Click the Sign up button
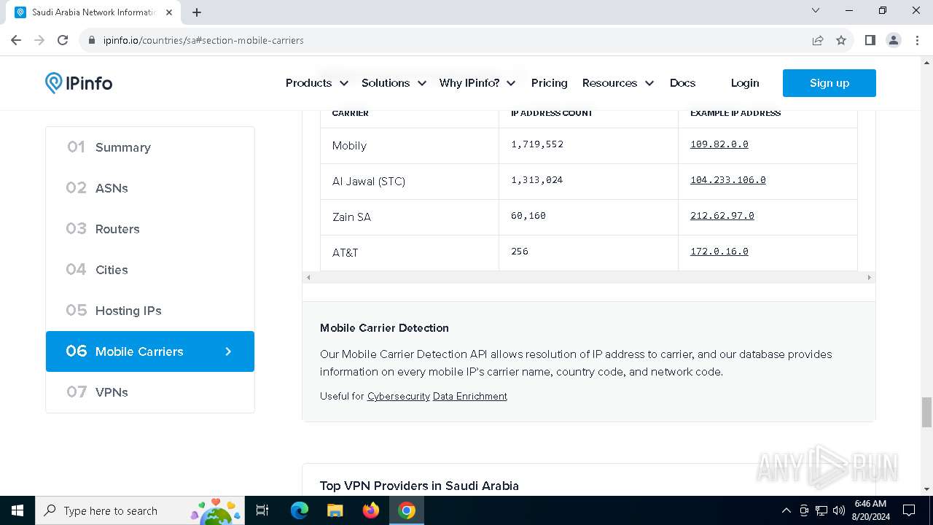This screenshot has height=525, width=933. [829, 83]
